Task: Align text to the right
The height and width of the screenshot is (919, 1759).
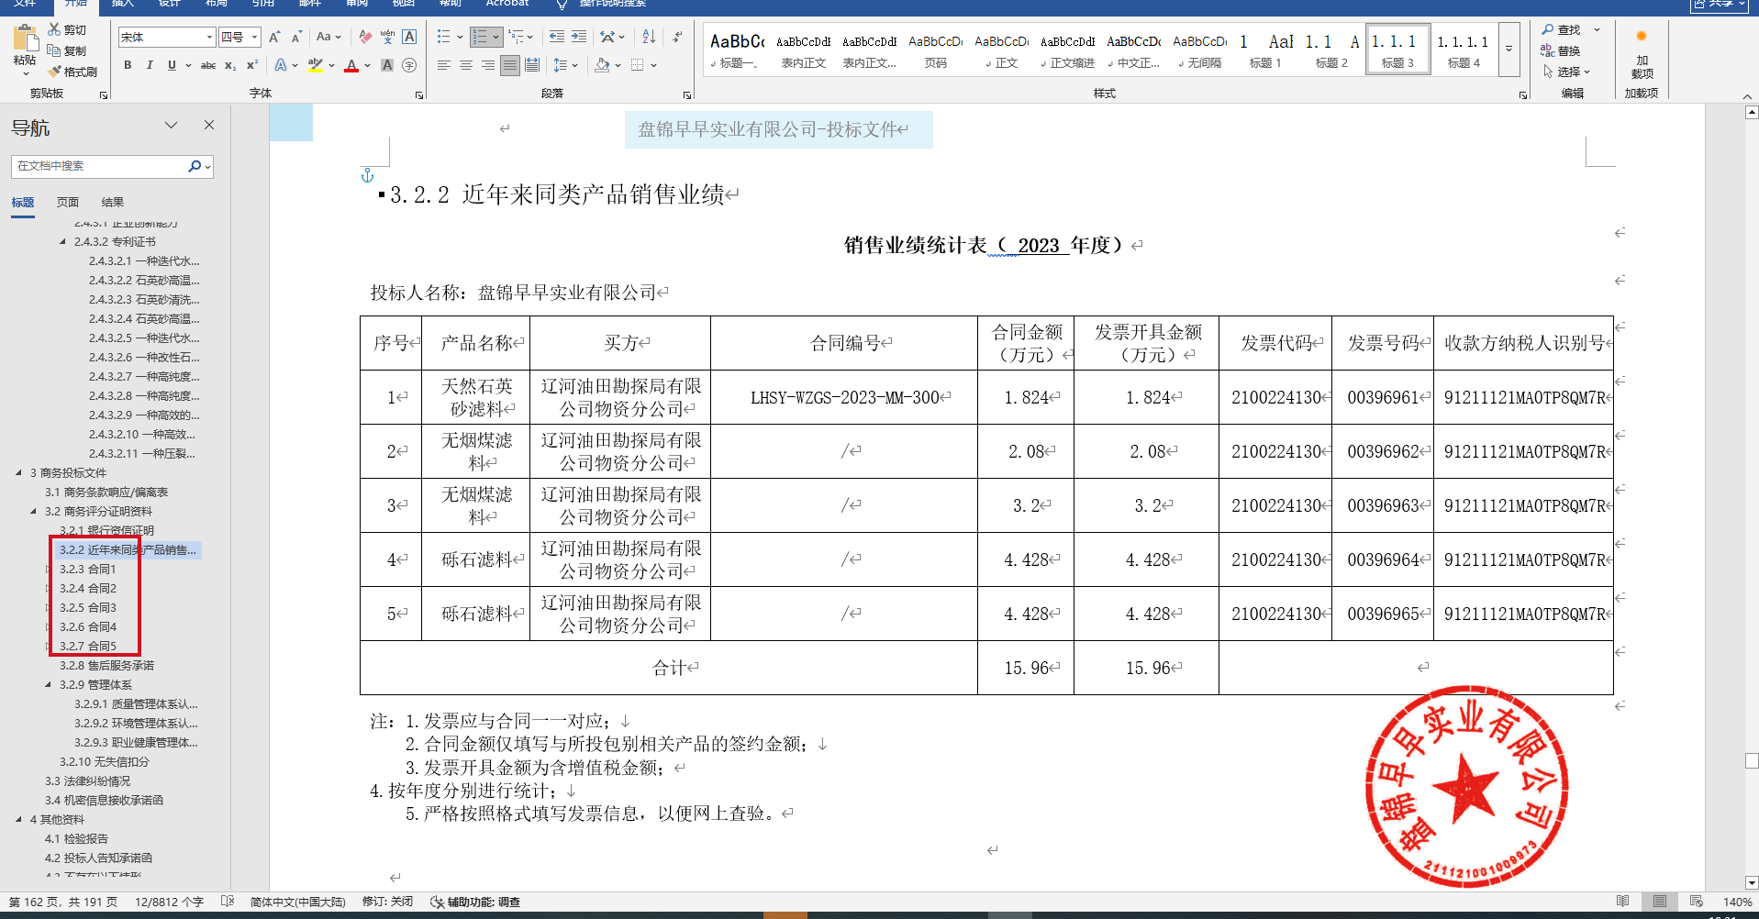Action: click(488, 65)
